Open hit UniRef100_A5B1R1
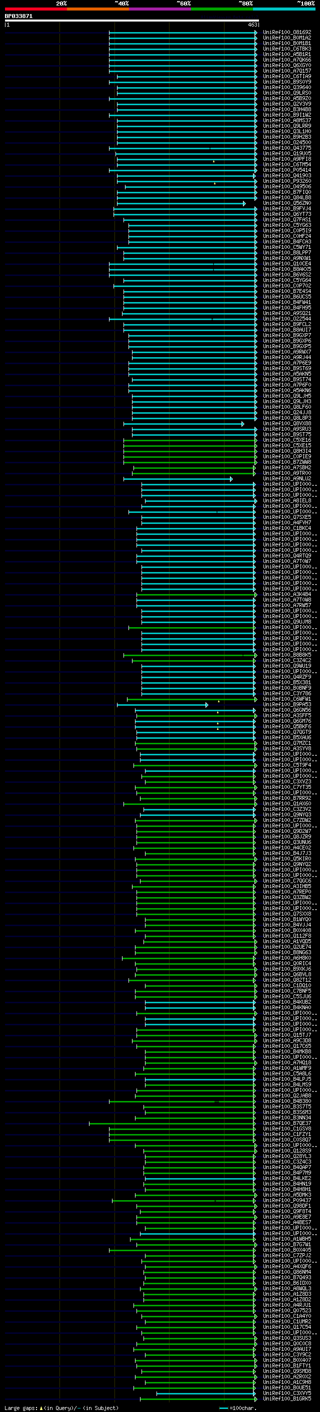Image resolution: width=320 pixels, height=1412 pixels. coord(287,54)
